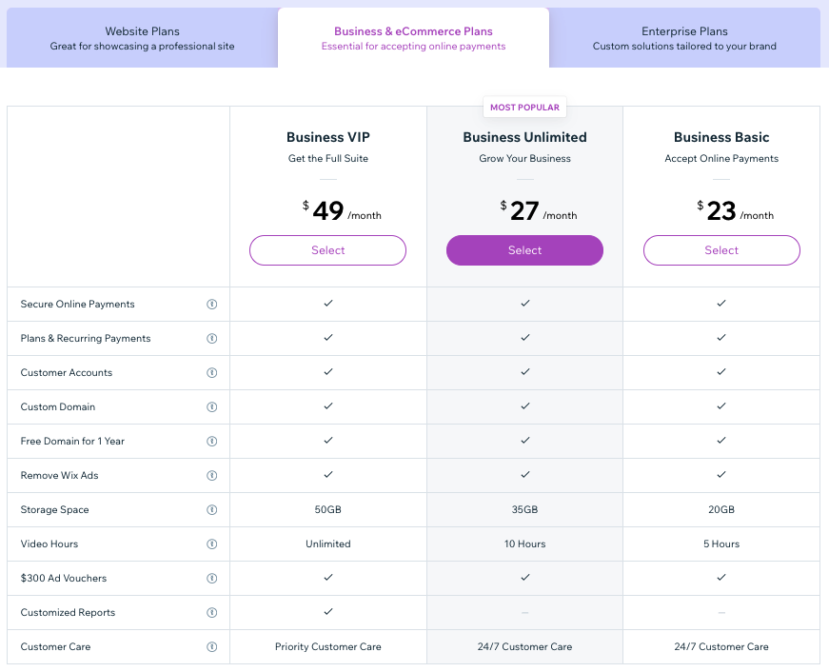Screen dimensions: 829x672
Task: Open the Customer Care info icon
Action: [212, 647]
